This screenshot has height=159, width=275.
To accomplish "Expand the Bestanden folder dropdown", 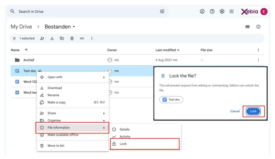I will tap(74, 27).
